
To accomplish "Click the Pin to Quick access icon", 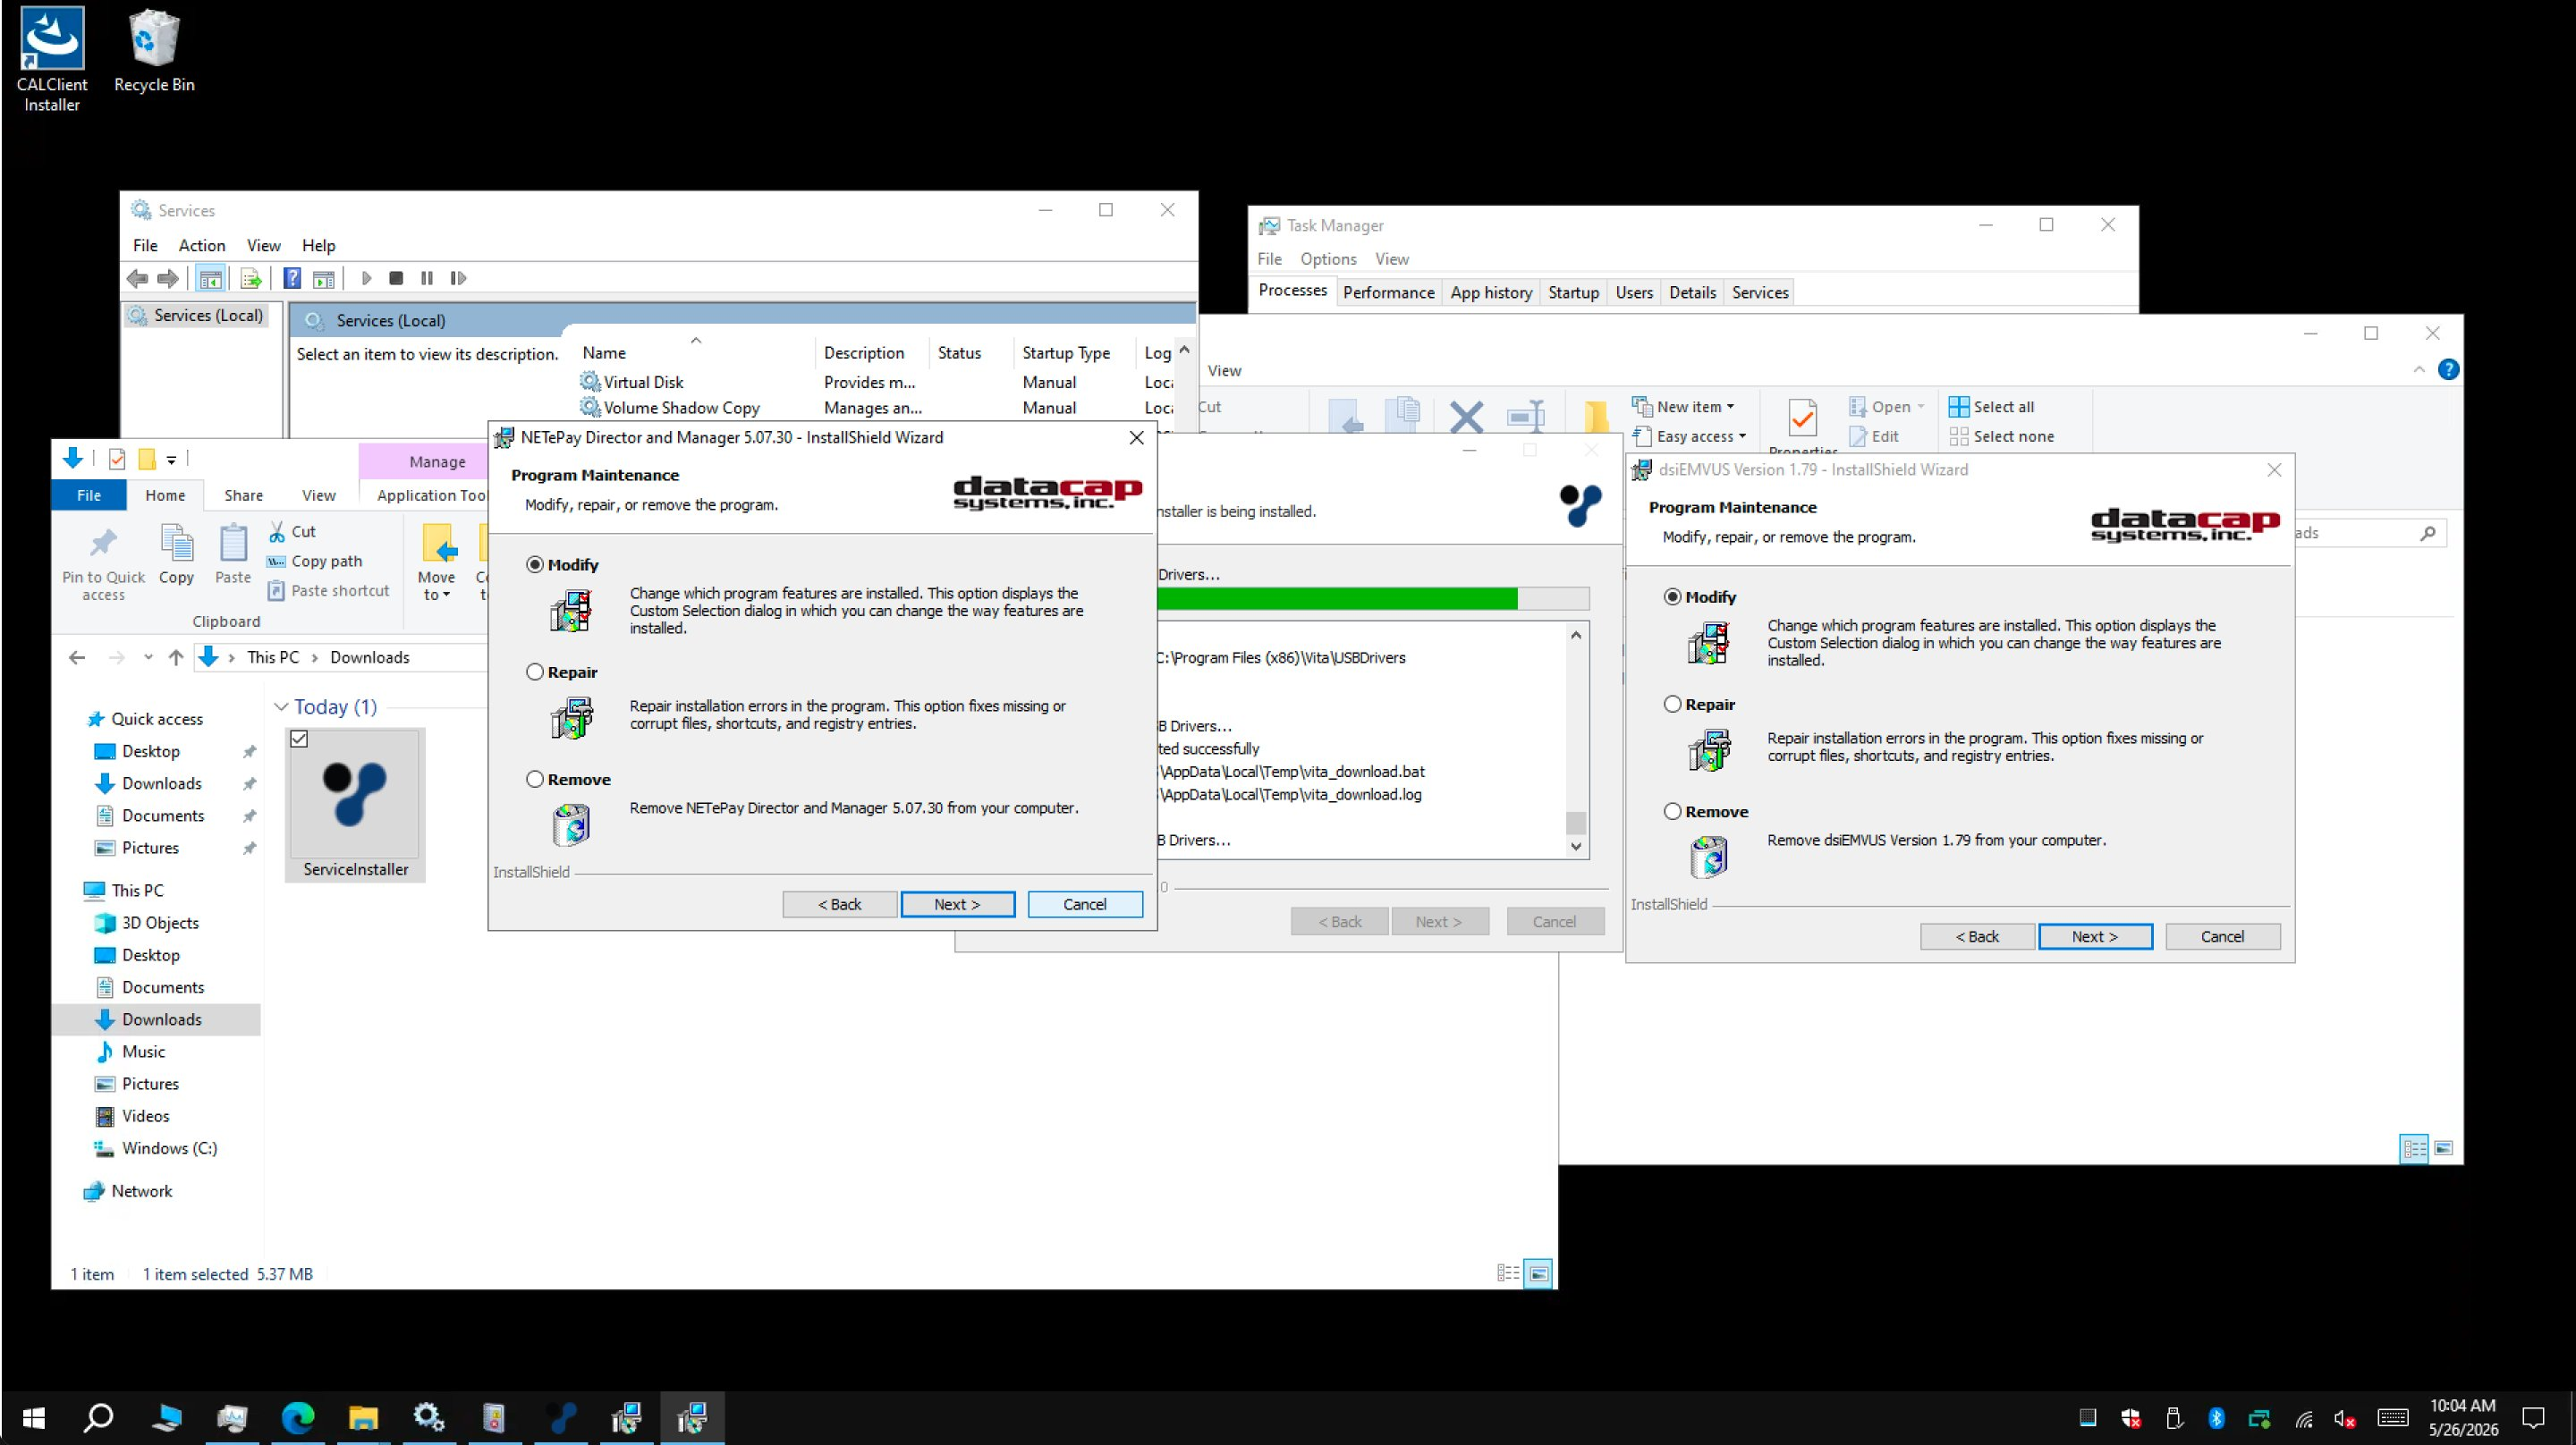I will [103, 564].
